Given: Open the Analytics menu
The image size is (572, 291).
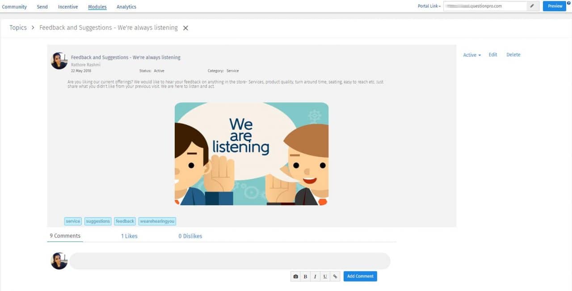Looking at the screenshot, I should pos(126,7).
